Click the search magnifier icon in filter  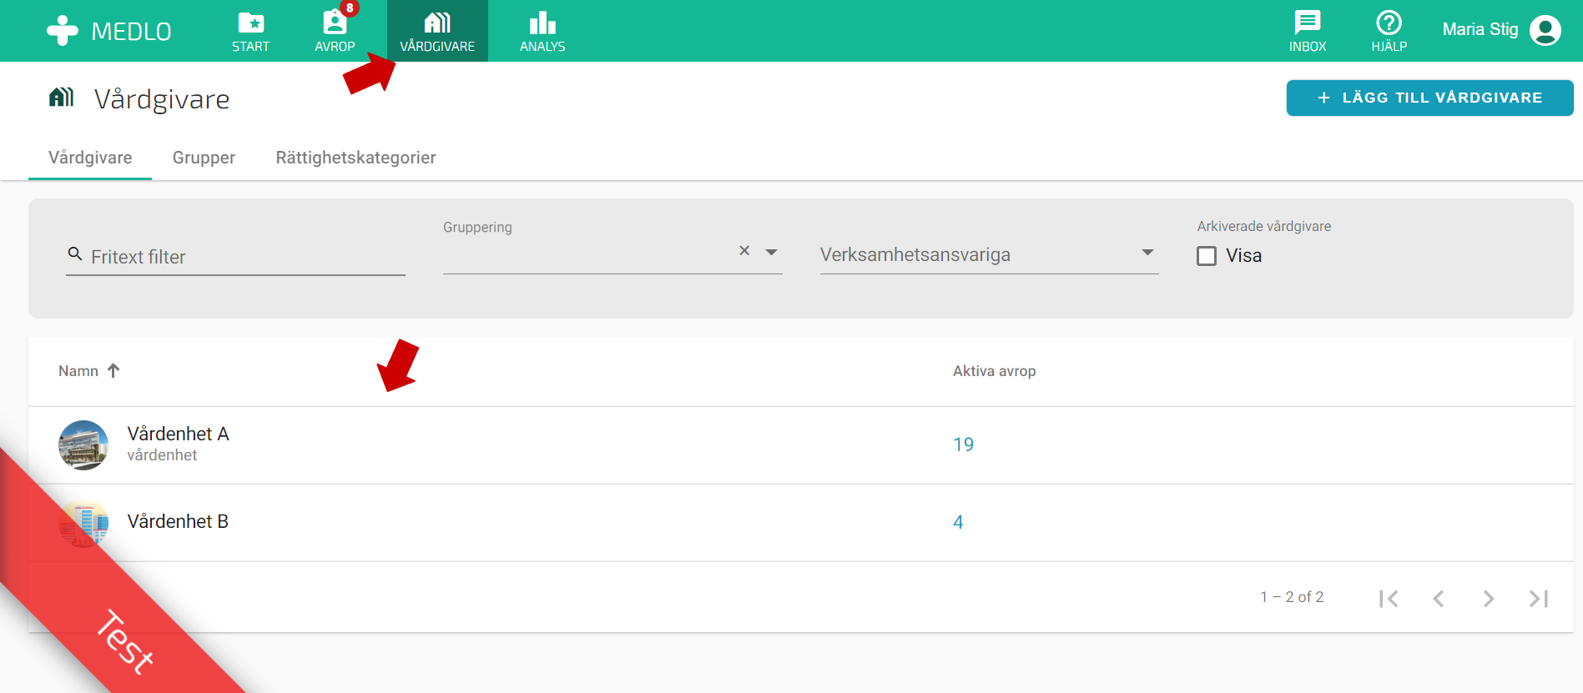[75, 254]
